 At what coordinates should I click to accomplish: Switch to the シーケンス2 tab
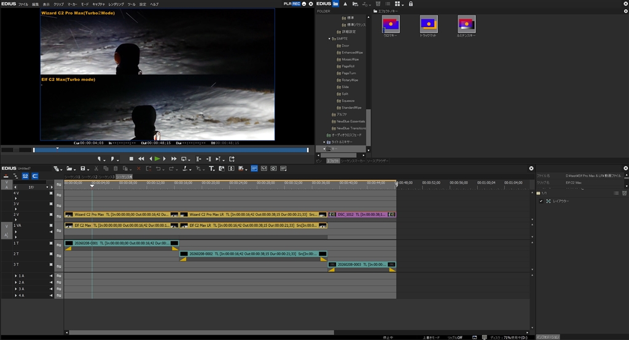(x=90, y=177)
